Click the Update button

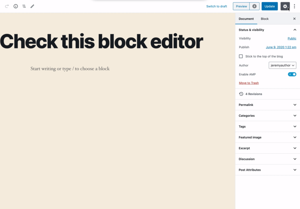tap(270, 6)
